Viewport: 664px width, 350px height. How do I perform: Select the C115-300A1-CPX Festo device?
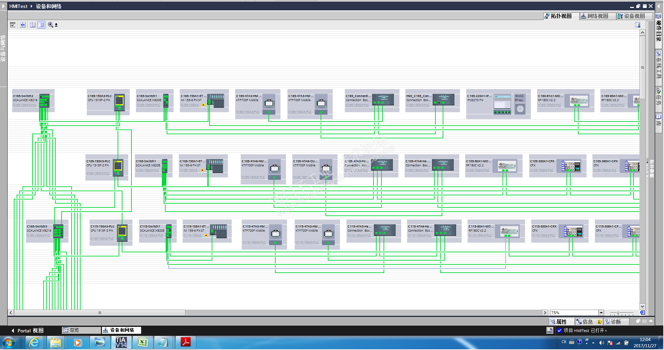(x=560, y=231)
